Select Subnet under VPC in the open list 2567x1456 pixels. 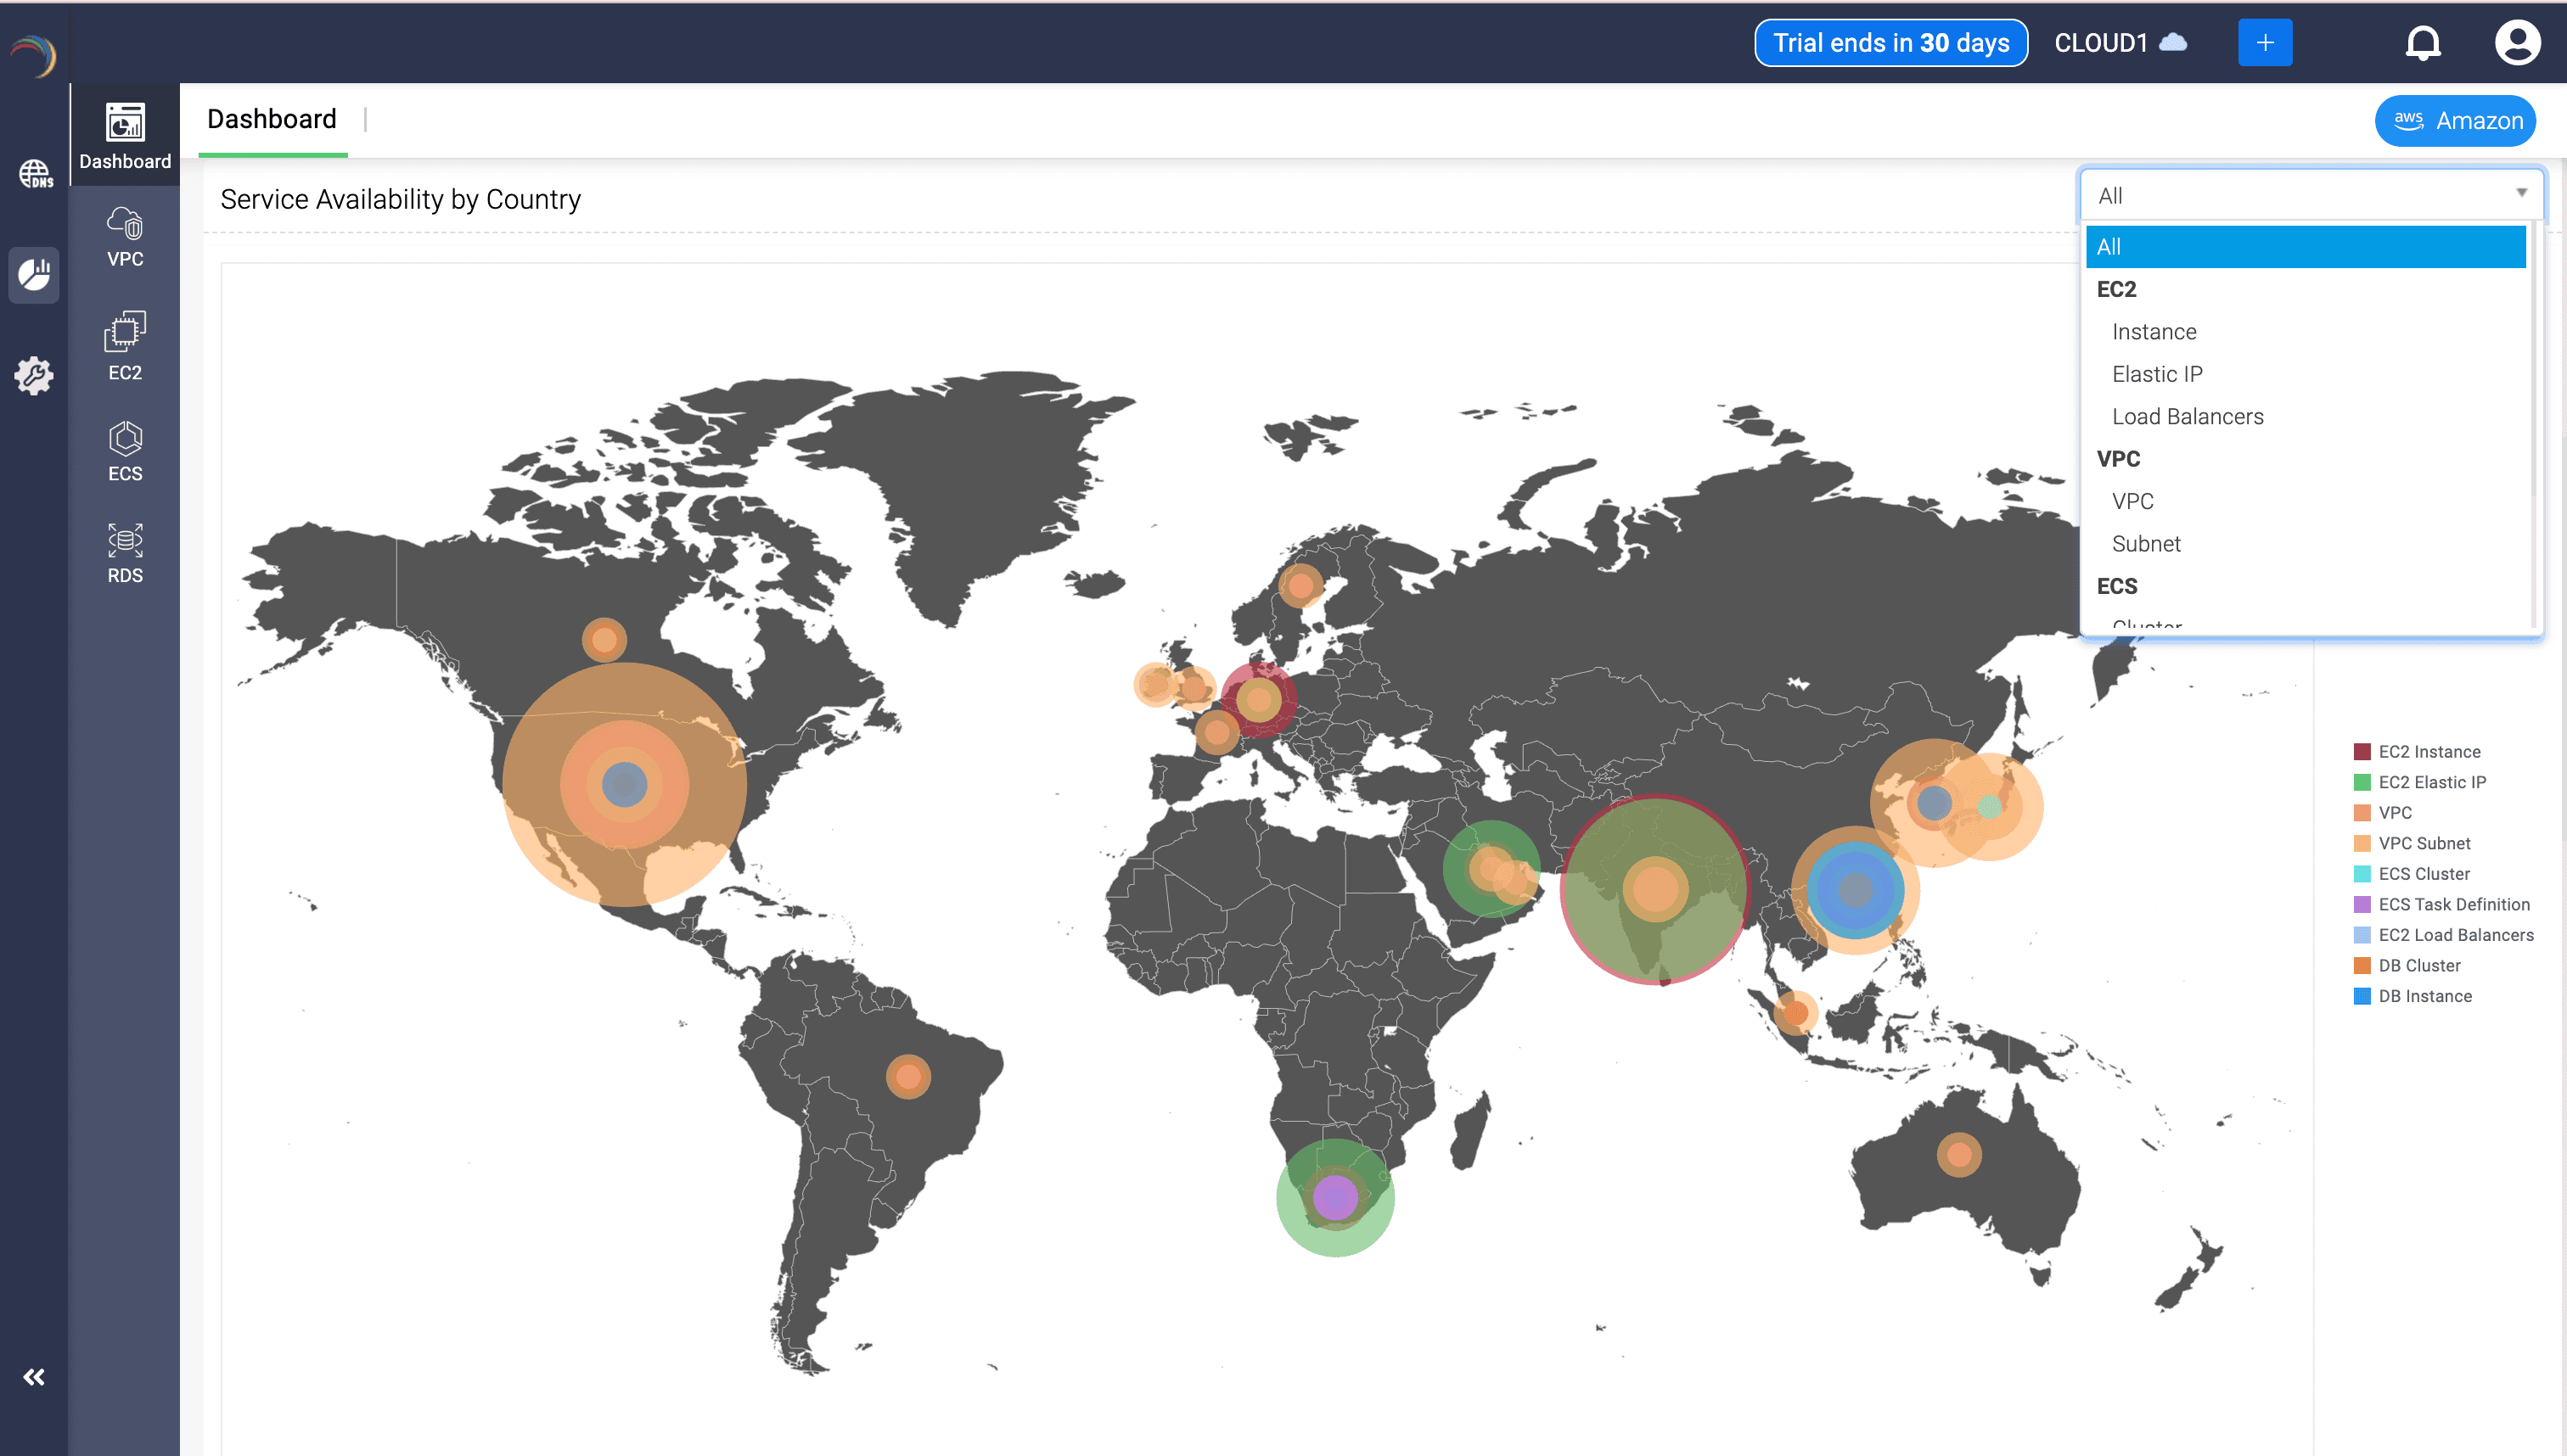click(x=2147, y=543)
